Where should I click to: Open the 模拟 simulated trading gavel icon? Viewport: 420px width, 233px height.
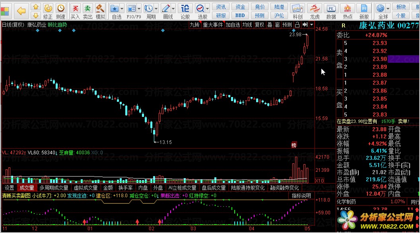click(100, 11)
